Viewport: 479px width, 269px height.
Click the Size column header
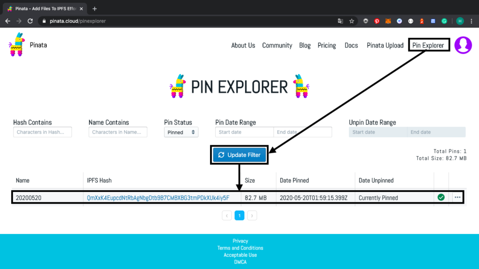tap(250, 181)
